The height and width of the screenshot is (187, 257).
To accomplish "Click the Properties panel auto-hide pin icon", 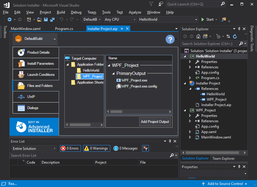I will coord(239,167).
